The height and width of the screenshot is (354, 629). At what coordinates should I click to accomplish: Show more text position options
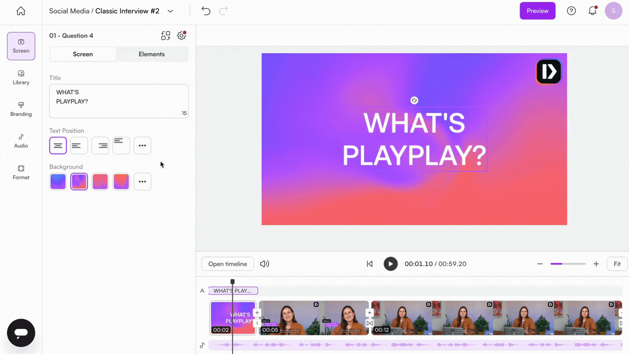(x=142, y=146)
